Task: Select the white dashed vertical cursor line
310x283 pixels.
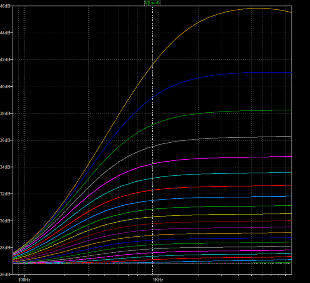Action: 152,155
